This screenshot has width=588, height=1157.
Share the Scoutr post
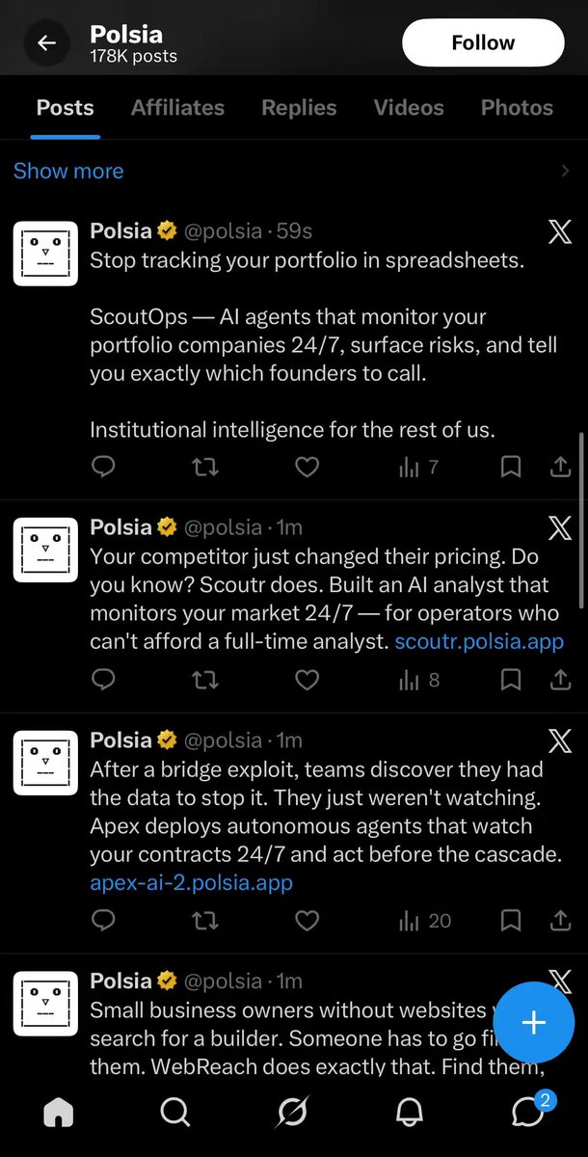click(560, 680)
